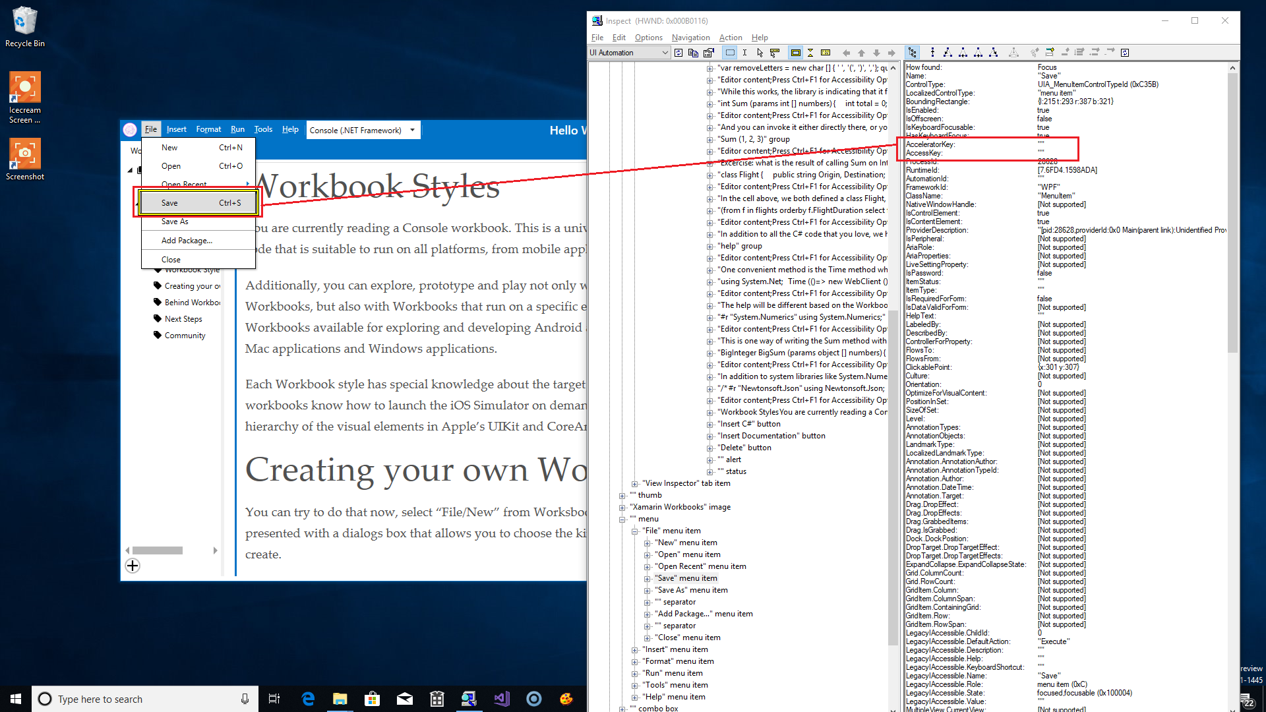Expand the "Insert" menu item tree node
Image resolution: width=1266 pixels, height=712 pixels.
point(634,650)
